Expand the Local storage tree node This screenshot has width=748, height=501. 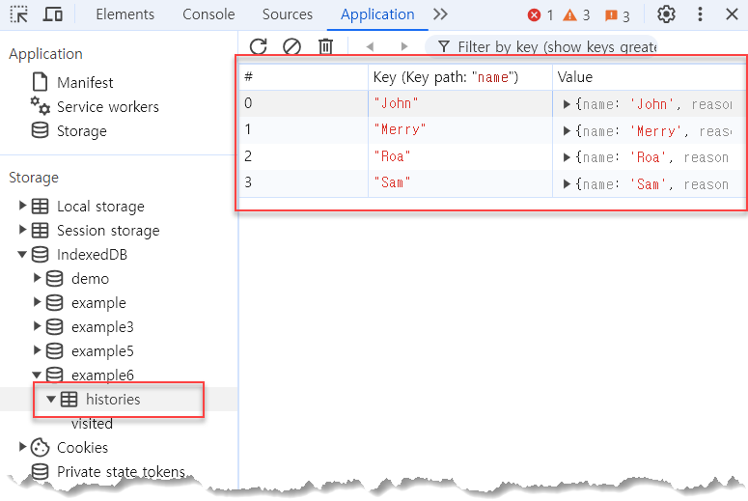tap(23, 207)
